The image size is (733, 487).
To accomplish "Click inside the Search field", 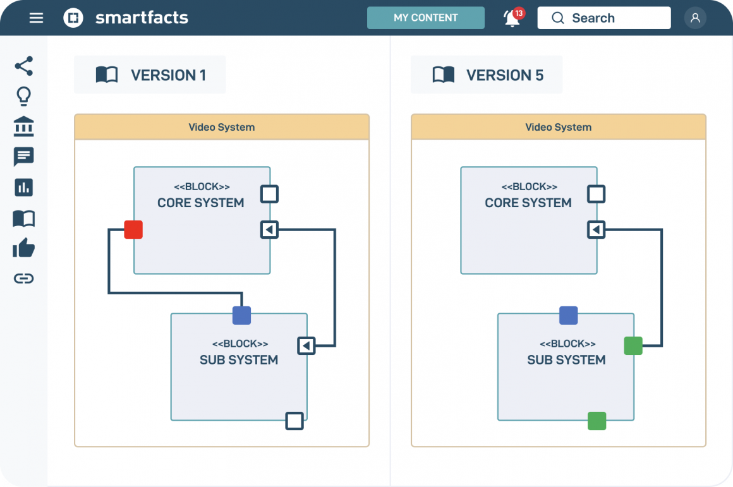I will click(x=603, y=18).
